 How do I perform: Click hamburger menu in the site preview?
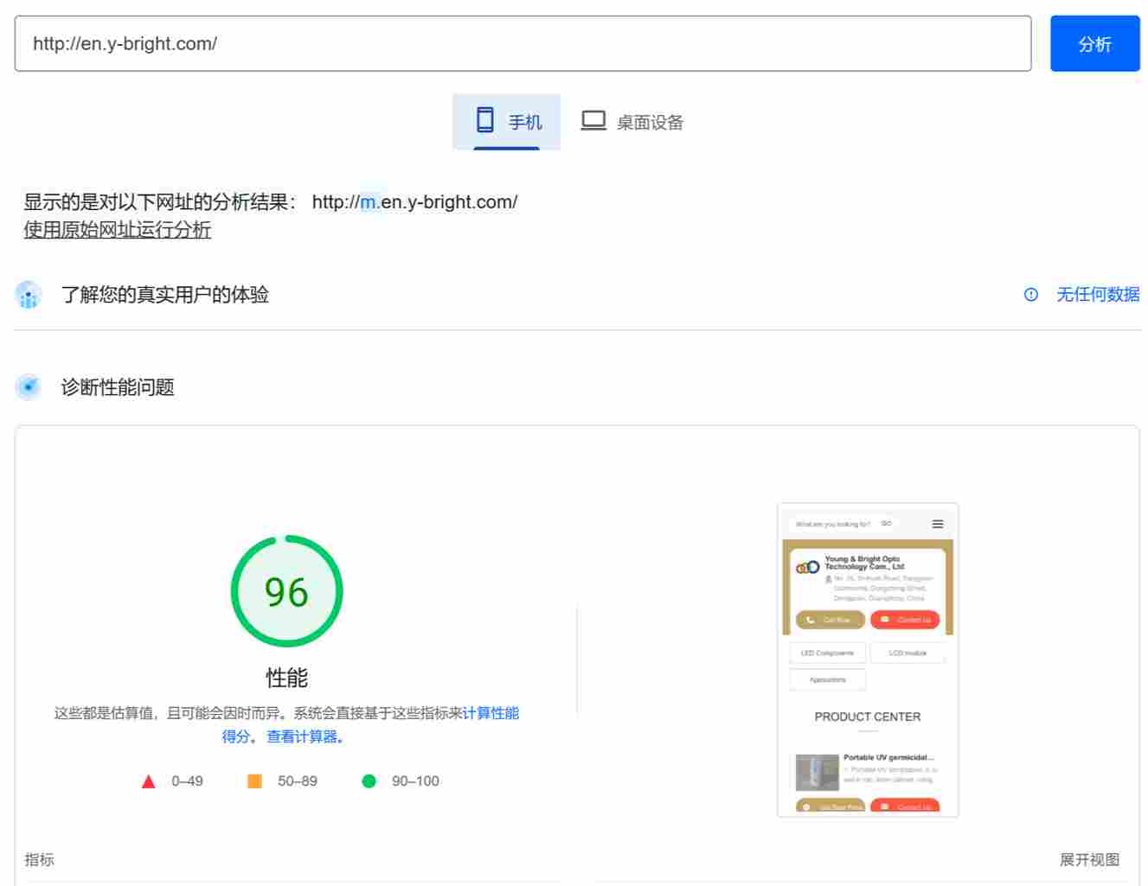[937, 523]
